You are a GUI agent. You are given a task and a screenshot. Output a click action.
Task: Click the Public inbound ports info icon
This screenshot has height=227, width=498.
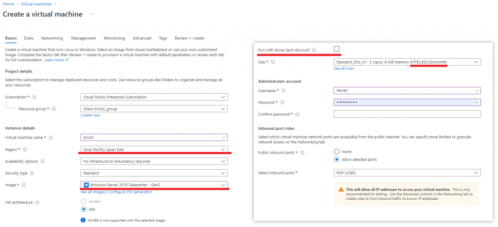pyautogui.click(x=302, y=153)
